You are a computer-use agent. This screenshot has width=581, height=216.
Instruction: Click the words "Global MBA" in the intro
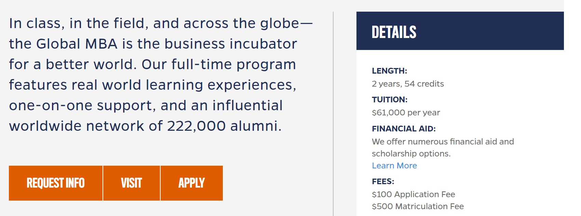(77, 44)
